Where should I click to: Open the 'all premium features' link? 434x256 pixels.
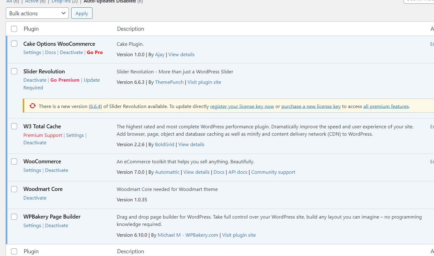[386, 107]
